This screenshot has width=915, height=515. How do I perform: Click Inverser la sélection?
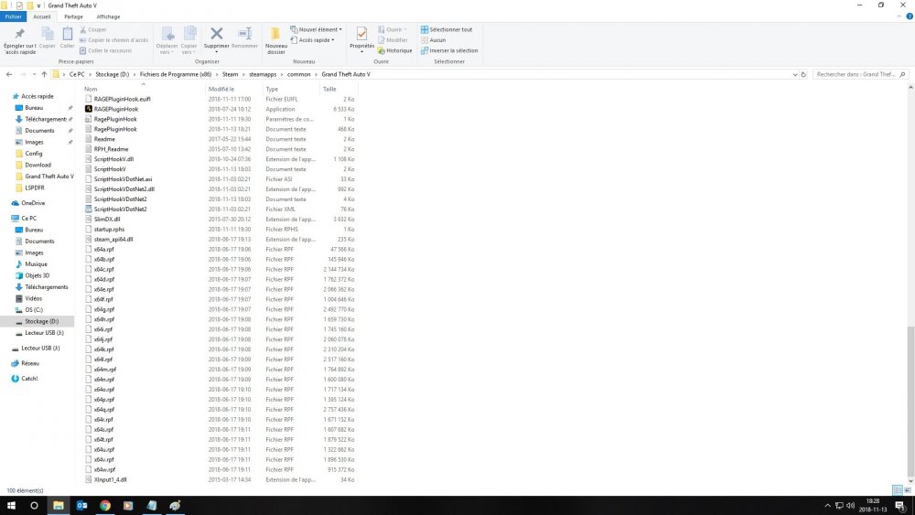coord(449,50)
